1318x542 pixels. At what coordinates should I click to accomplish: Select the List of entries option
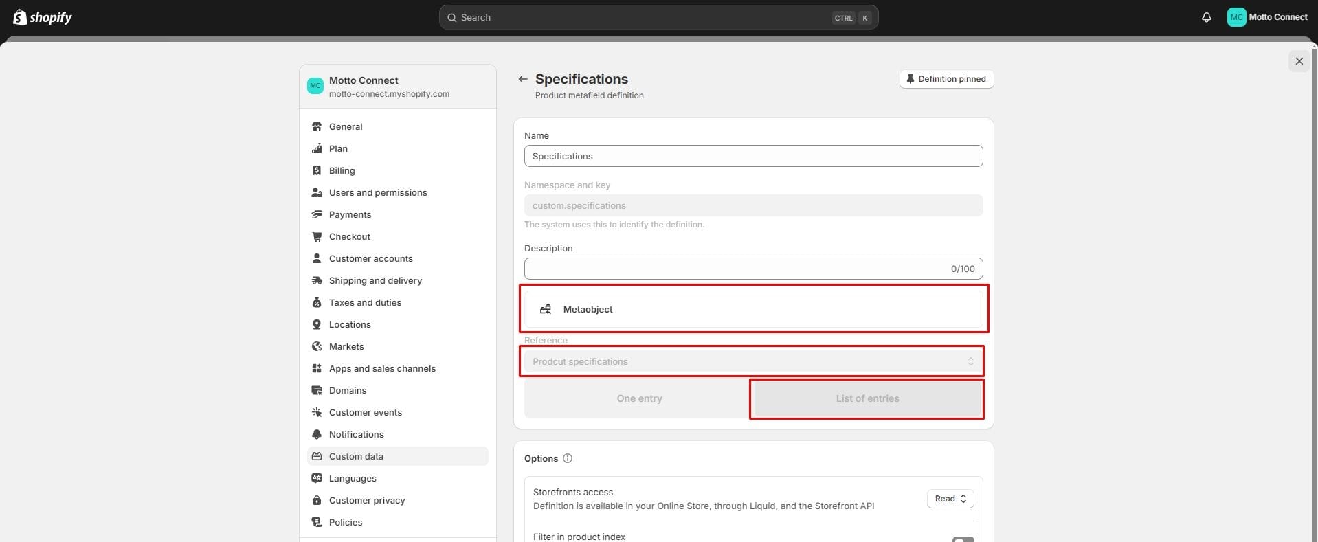pyautogui.click(x=867, y=398)
